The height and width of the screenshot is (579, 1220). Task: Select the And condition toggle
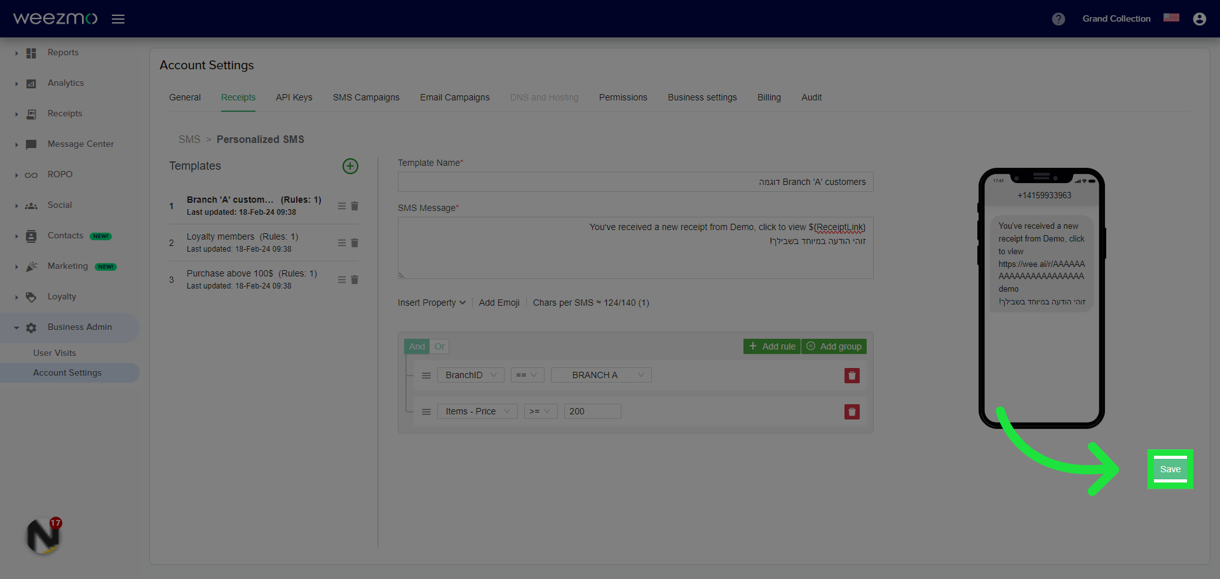point(417,346)
